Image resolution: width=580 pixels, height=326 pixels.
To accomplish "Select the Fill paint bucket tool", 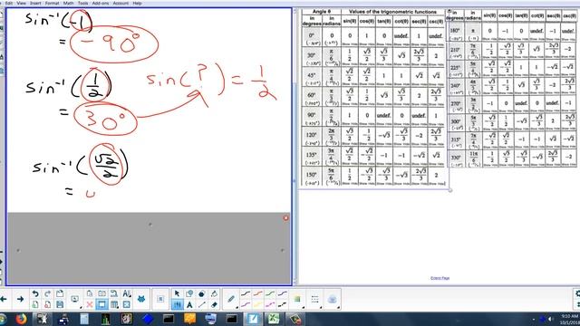I will (x=214, y=293).
